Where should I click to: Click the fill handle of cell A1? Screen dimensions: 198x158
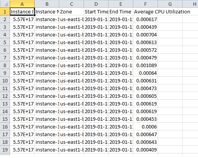click(34, 15)
